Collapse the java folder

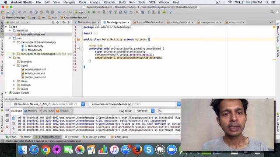(10, 38)
